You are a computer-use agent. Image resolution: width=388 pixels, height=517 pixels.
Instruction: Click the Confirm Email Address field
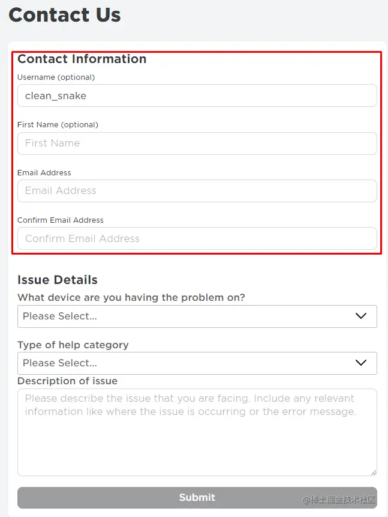tap(197, 238)
